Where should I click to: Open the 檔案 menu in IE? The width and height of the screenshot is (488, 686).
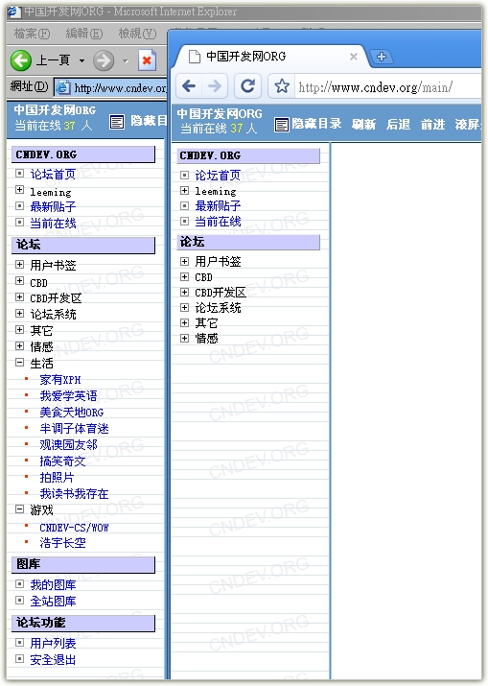(32, 34)
